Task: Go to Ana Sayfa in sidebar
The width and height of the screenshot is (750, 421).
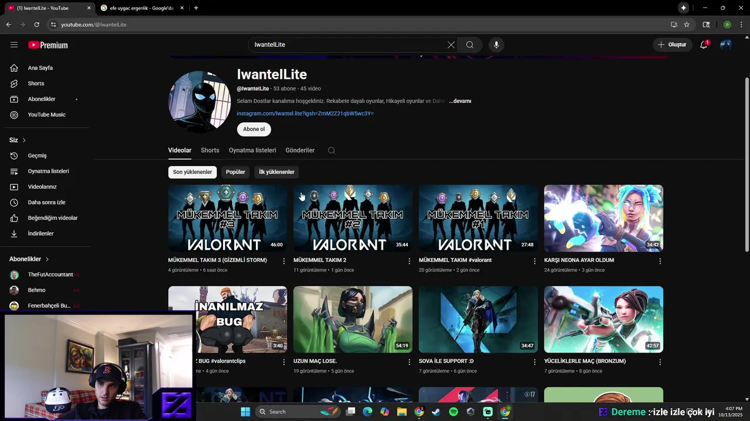Action: tap(40, 68)
